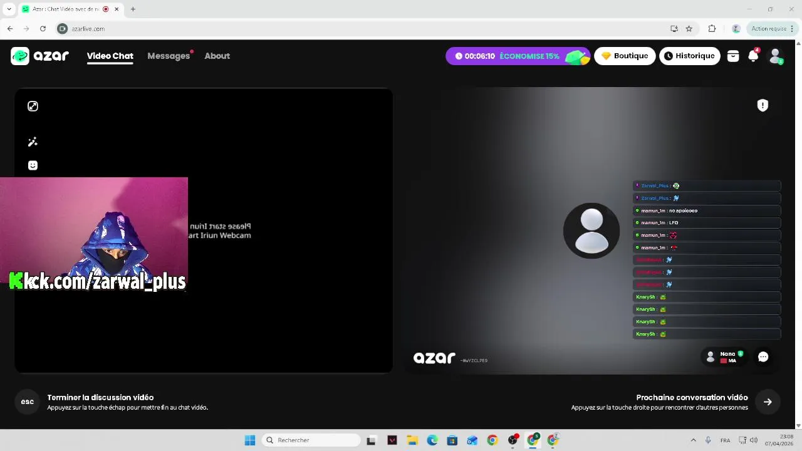Click the install app icon in address bar
The height and width of the screenshot is (451, 802).
pyautogui.click(x=674, y=29)
